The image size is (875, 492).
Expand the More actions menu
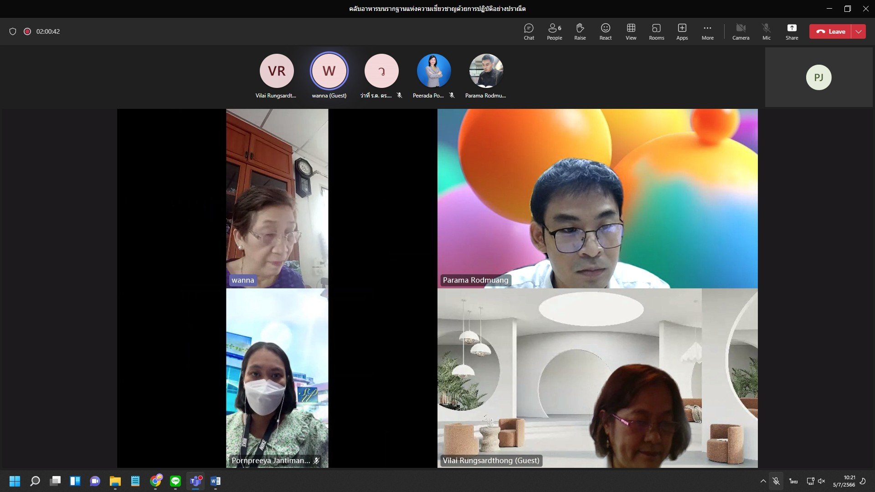pos(707,31)
